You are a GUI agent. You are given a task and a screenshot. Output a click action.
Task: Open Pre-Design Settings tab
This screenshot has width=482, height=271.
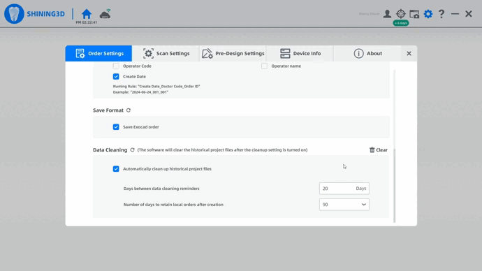pyautogui.click(x=233, y=54)
